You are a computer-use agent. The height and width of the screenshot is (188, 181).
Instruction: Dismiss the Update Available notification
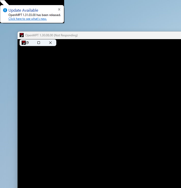59,9
